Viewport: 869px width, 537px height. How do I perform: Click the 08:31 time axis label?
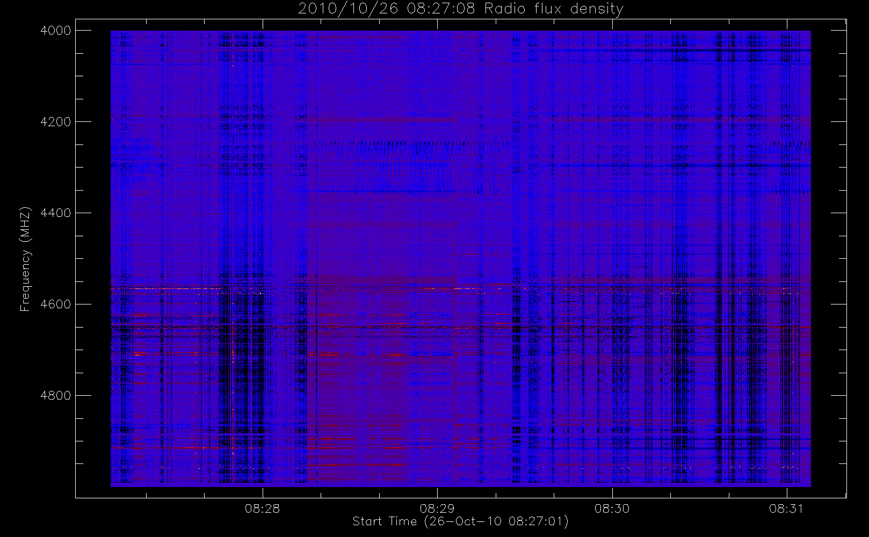coord(787,509)
